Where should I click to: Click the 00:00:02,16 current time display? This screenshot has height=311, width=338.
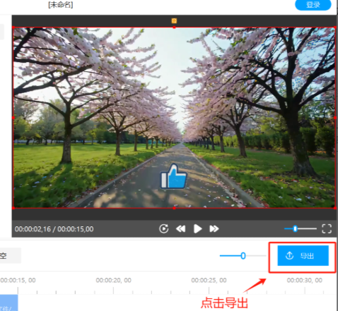coord(33,229)
